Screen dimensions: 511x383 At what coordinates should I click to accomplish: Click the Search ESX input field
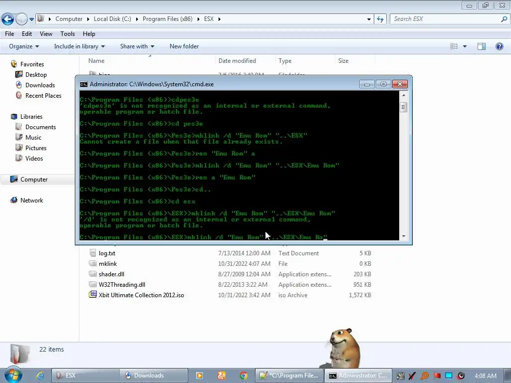[x=445, y=19]
